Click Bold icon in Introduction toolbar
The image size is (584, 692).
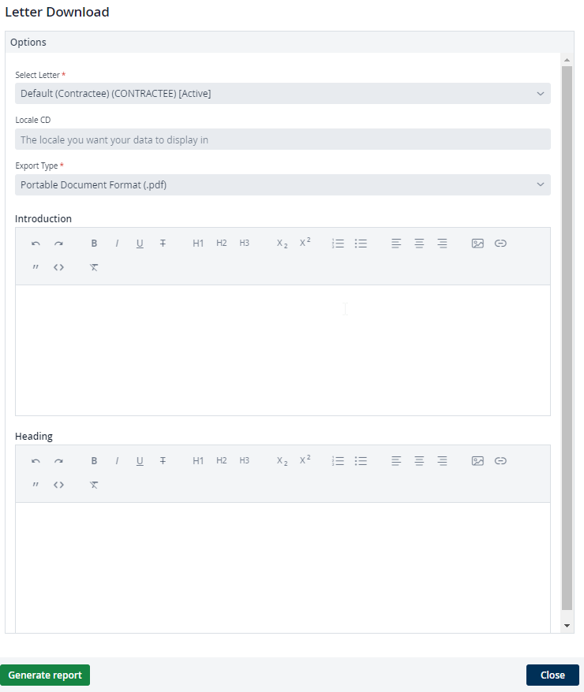[94, 244]
